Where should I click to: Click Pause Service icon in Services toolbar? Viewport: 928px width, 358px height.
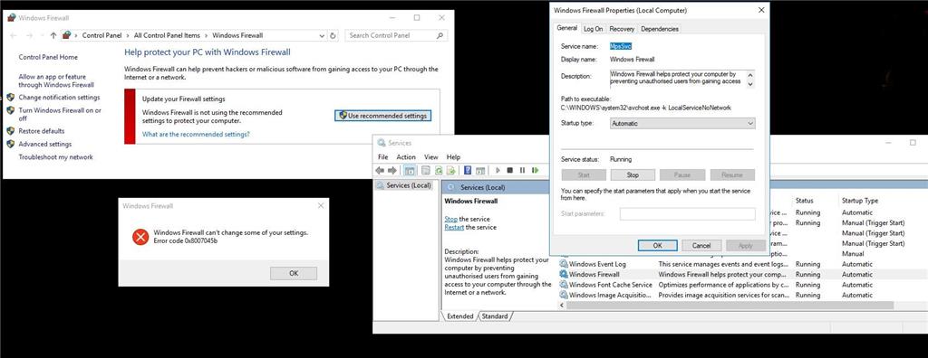[522, 170]
